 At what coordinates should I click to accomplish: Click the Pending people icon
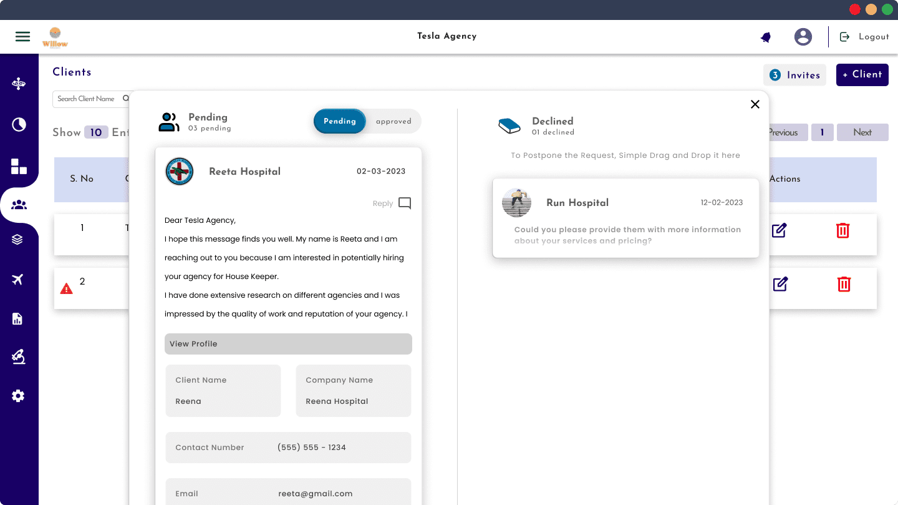169,122
